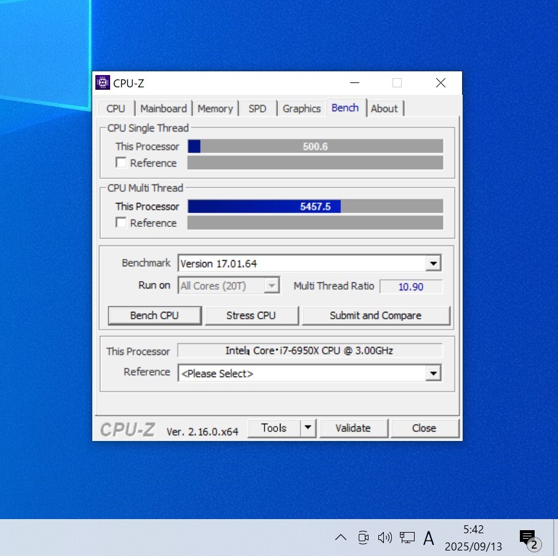Image resolution: width=558 pixels, height=556 pixels.
Task: Click the Meet Now camera tray icon
Action: 363,538
